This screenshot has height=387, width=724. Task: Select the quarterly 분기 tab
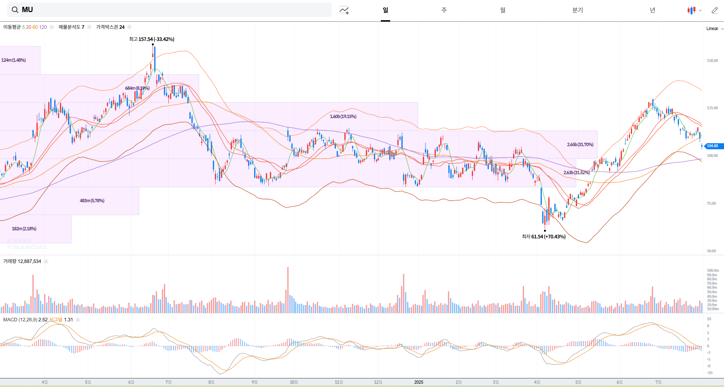(578, 10)
